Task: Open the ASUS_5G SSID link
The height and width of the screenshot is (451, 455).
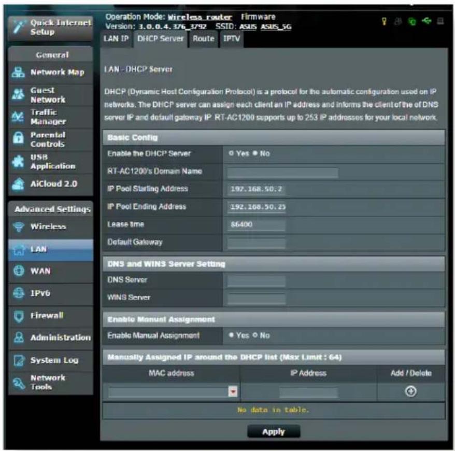Action: tap(276, 27)
